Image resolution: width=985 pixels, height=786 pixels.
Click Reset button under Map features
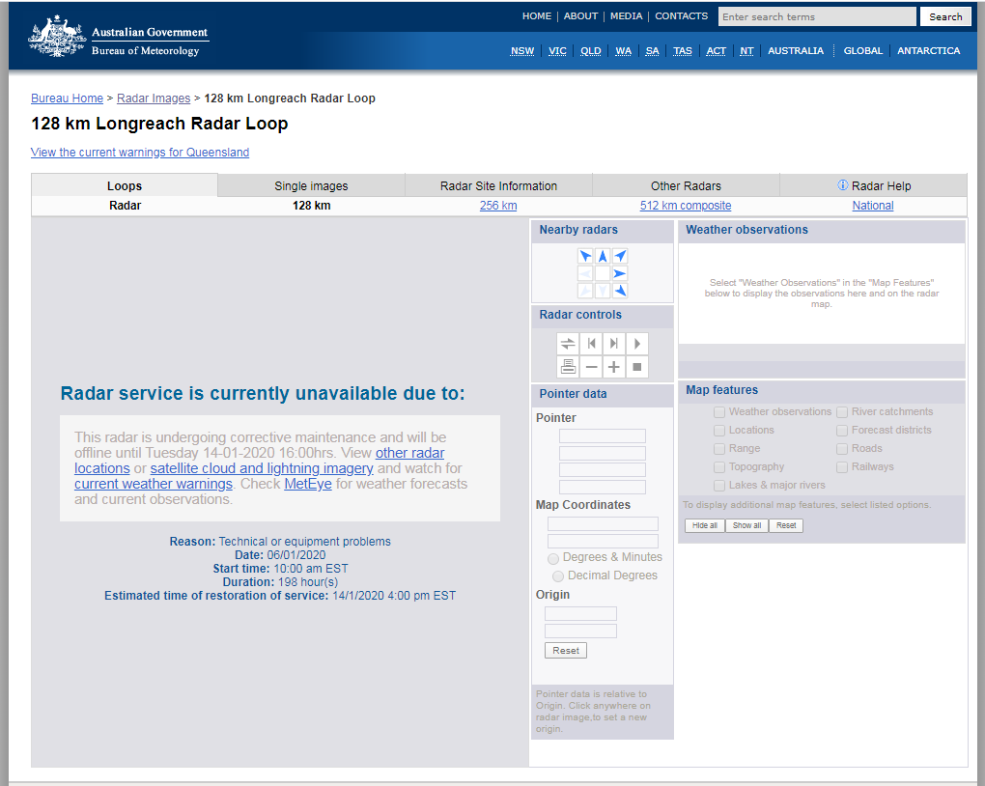pos(786,525)
